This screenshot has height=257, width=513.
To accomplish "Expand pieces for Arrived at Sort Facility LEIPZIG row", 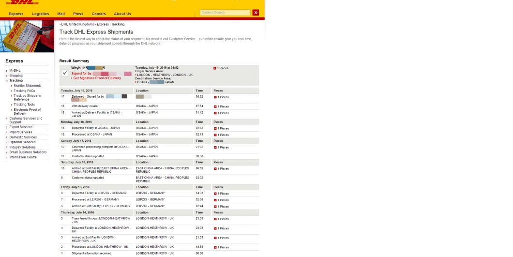I will [x=215, y=207].
